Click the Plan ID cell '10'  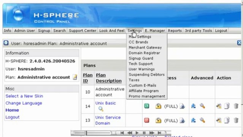tap(88, 92)
